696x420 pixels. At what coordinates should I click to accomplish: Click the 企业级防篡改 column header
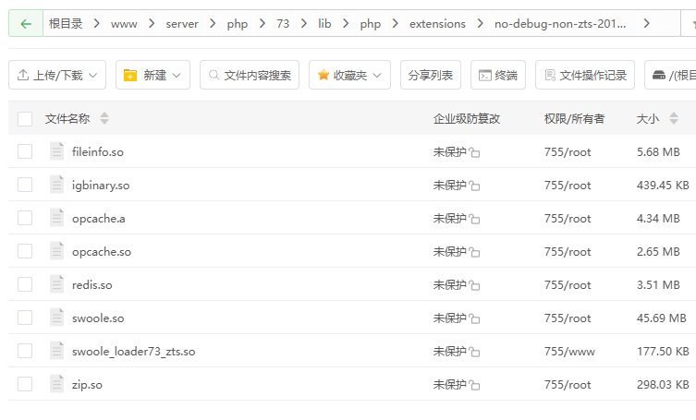point(467,119)
